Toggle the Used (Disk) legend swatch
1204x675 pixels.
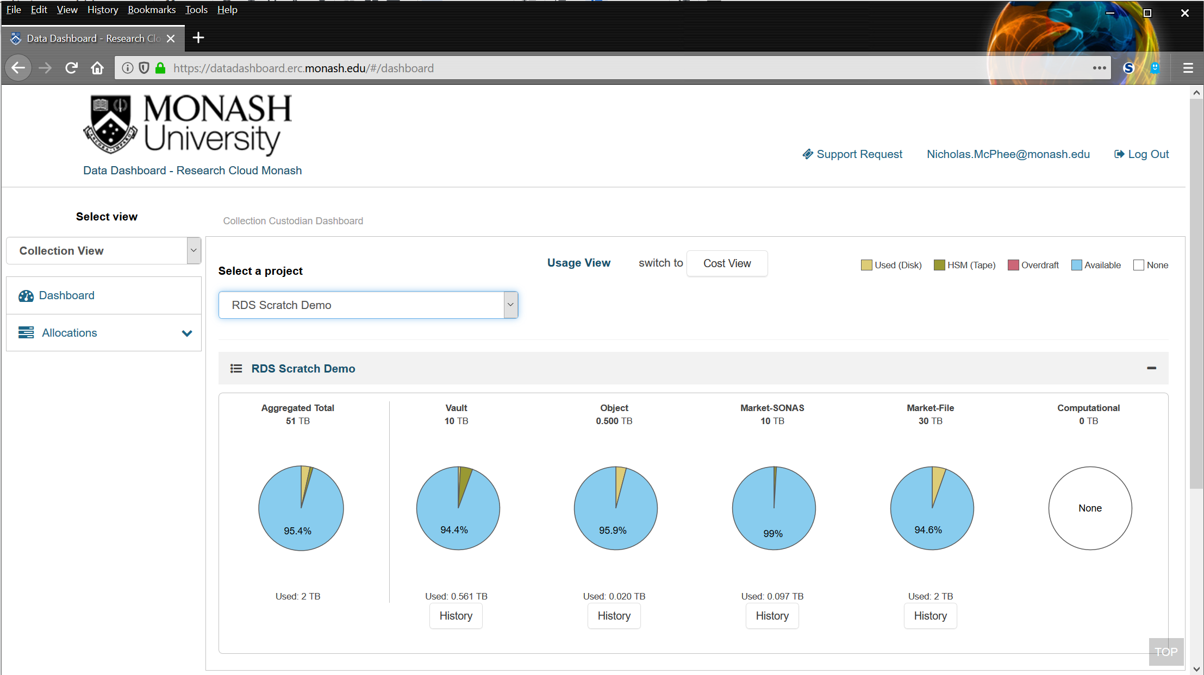tap(866, 265)
